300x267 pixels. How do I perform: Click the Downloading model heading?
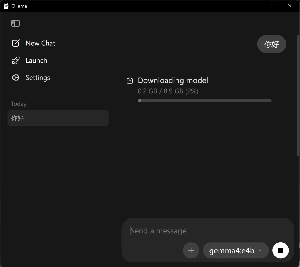click(x=173, y=80)
